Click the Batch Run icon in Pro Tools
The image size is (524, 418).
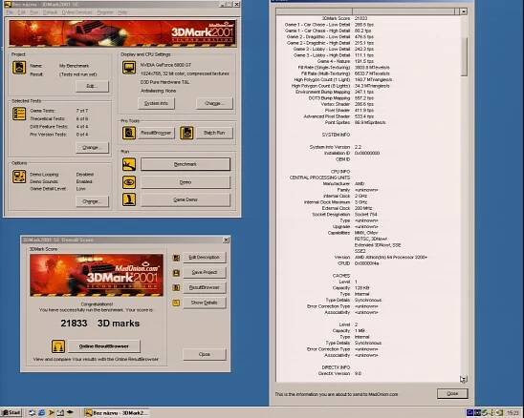click(x=186, y=133)
